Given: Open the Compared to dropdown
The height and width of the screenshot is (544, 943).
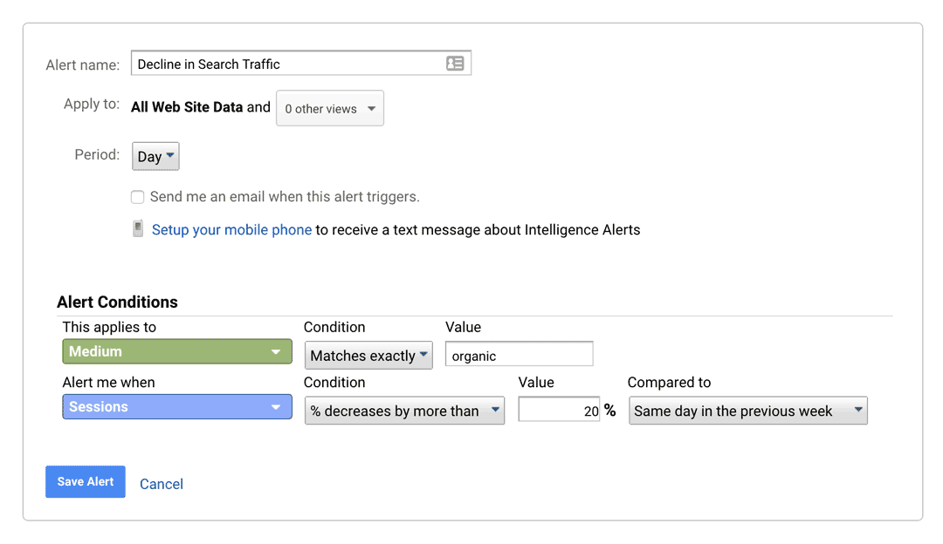Looking at the screenshot, I should pos(748,411).
